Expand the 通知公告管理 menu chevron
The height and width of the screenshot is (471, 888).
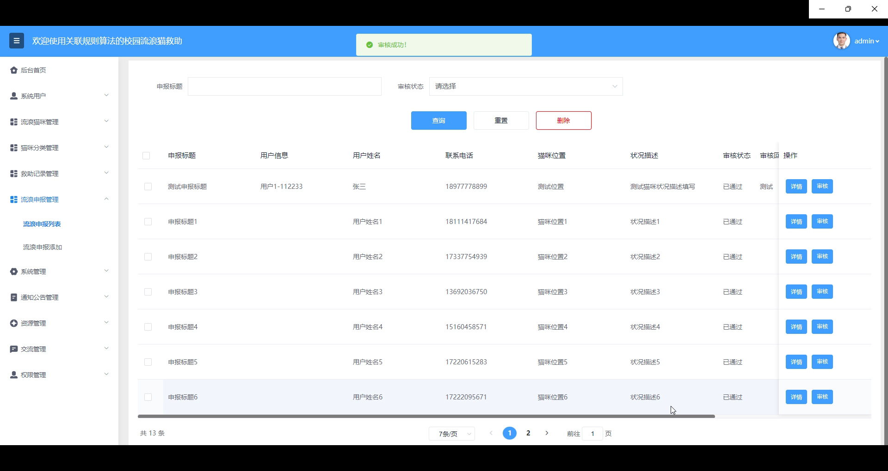click(106, 297)
